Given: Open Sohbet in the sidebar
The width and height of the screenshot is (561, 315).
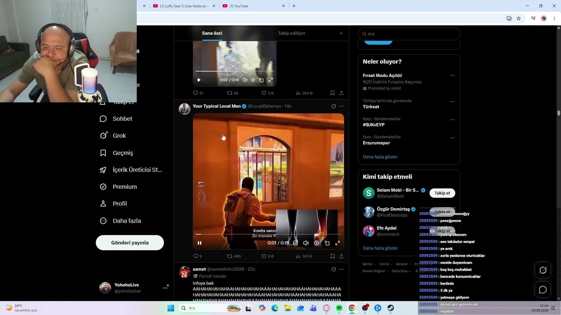Looking at the screenshot, I should pyautogui.click(x=116, y=119).
